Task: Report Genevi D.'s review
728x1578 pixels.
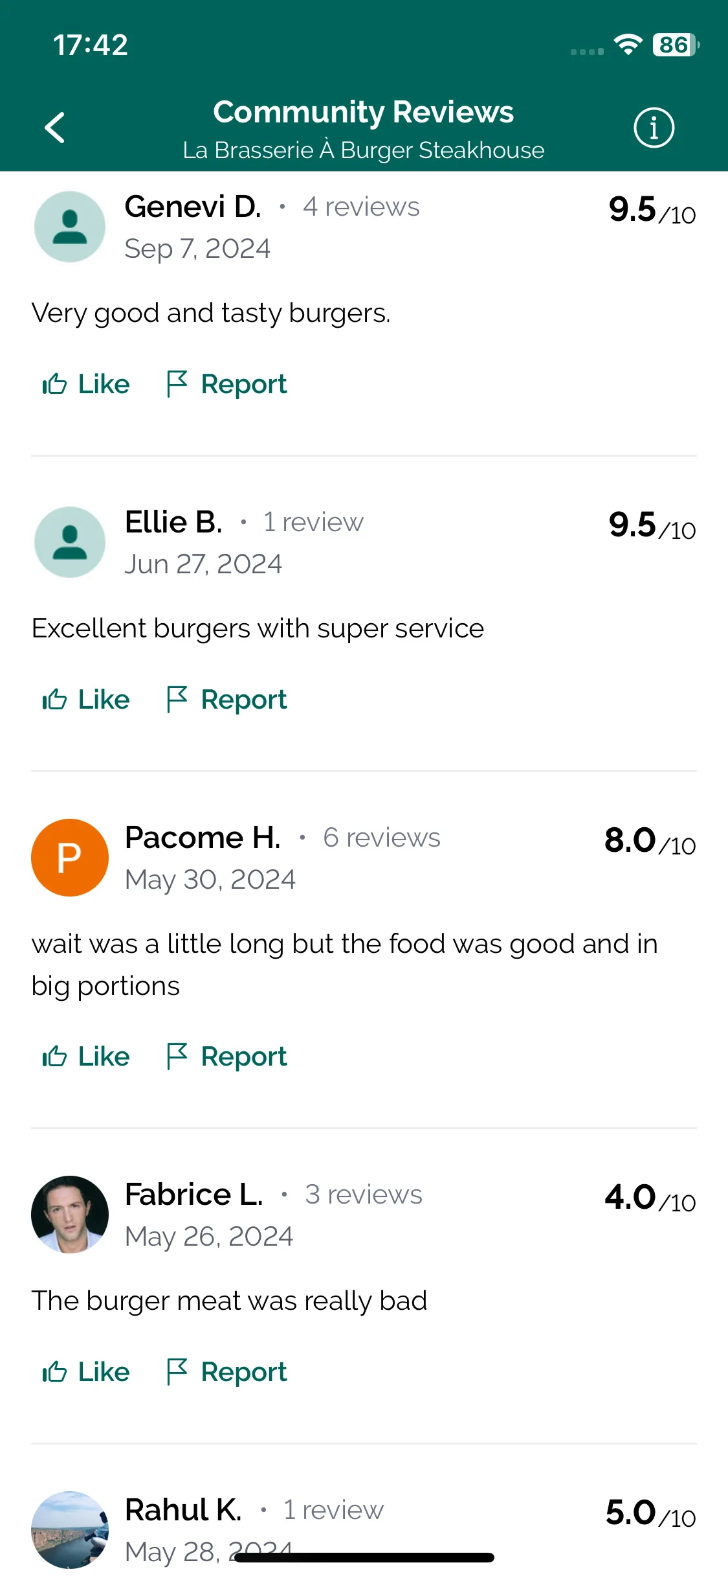Action: click(x=226, y=384)
